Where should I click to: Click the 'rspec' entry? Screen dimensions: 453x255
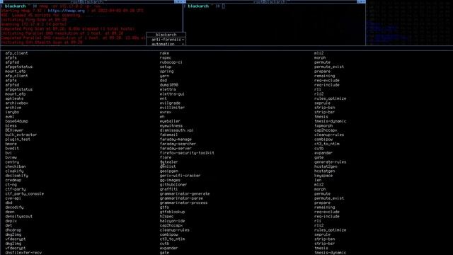(x=166, y=58)
